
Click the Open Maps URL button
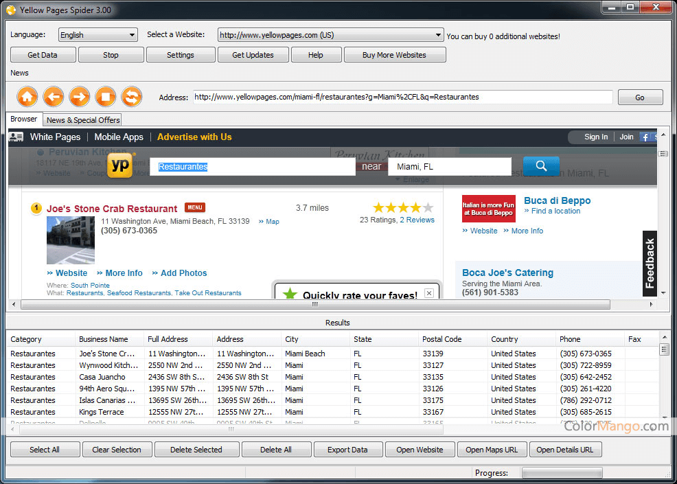point(492,450)
